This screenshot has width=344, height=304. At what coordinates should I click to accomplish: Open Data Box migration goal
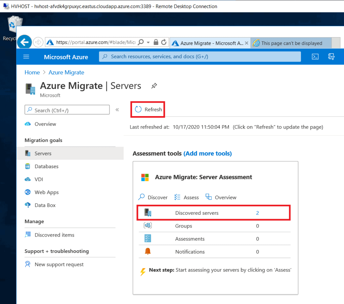click(x=45, y=205)
